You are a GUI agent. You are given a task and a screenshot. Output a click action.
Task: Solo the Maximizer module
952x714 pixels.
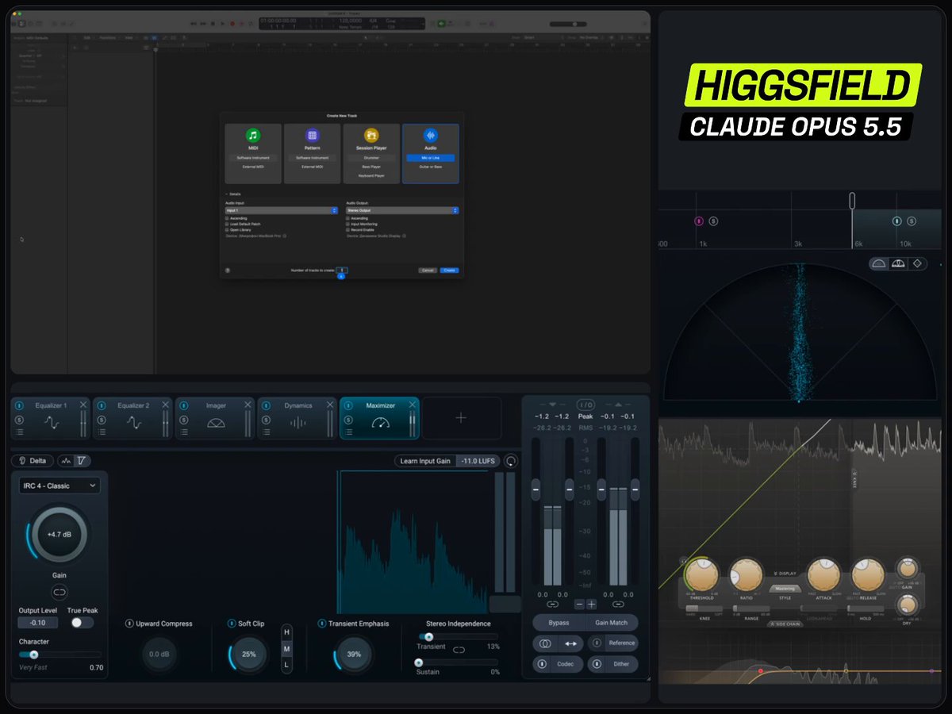(349, 420)
